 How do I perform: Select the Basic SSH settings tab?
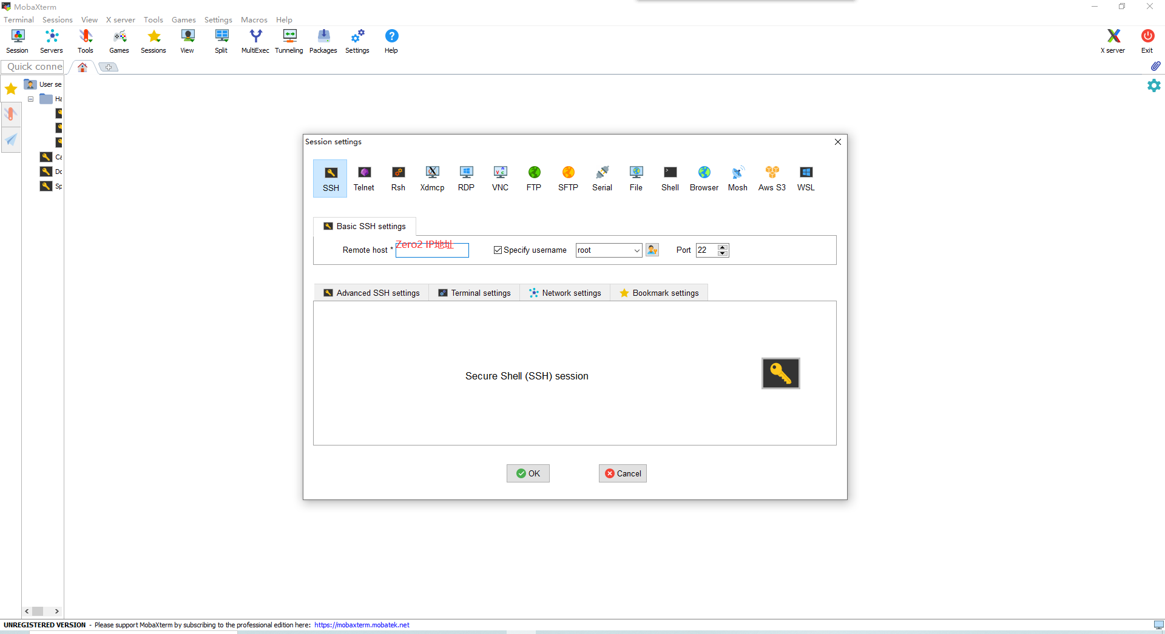click(x=365, y=226)
